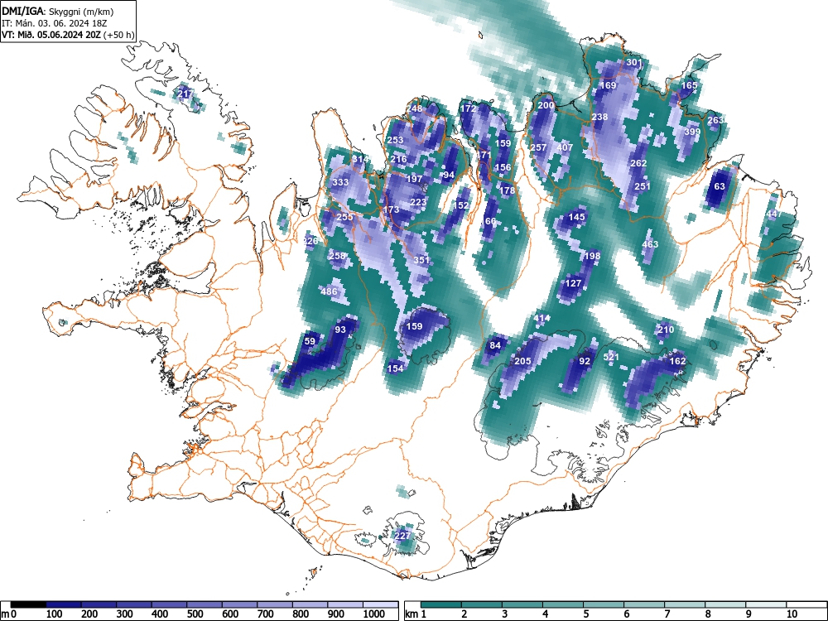Click the map value 248
This screenshot has height=621, width=828.
tap(415, 108)
